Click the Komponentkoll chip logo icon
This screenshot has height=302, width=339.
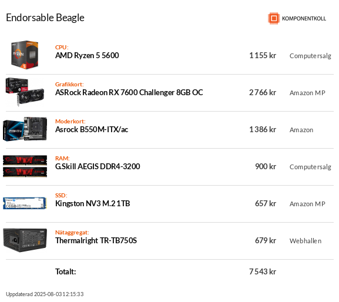(x=274, y=18)
